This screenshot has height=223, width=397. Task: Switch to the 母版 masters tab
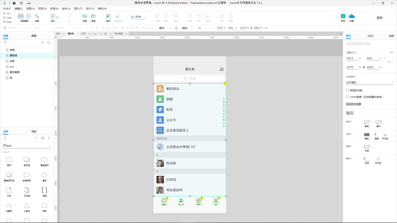click(x=34, y=132)
